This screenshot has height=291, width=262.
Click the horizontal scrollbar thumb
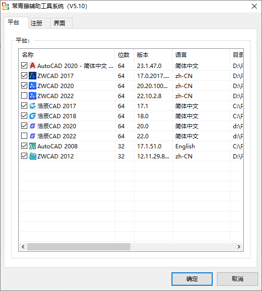coord(79,246)
